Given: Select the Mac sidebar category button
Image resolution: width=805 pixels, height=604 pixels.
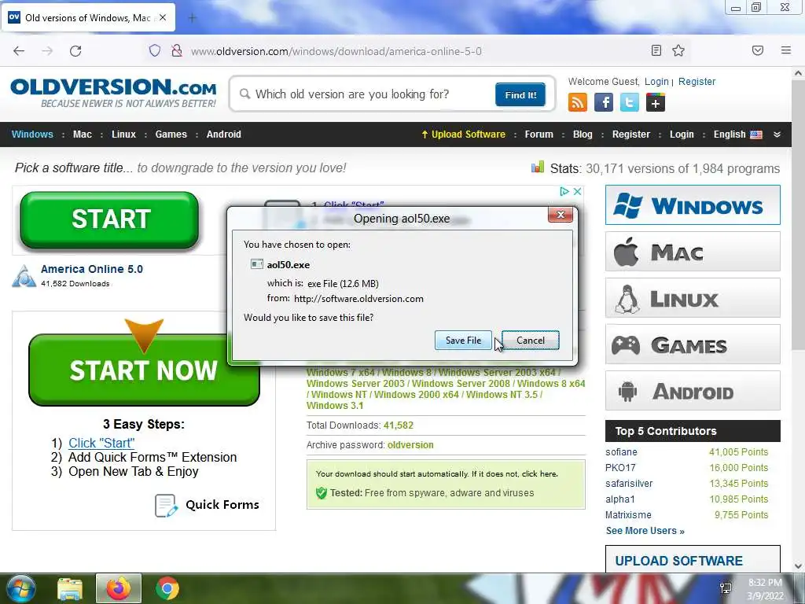Looking at the screenshot, I should (693, 252).
